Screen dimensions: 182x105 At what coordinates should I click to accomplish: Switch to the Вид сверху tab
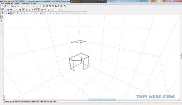click(24, 101)
